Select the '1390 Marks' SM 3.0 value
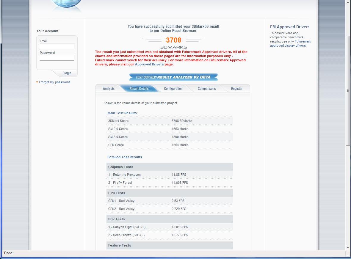 click(x=180, y=137)
